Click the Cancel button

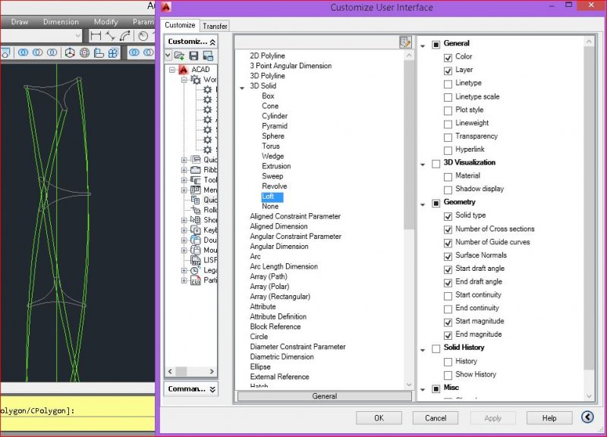coord(436,418)
